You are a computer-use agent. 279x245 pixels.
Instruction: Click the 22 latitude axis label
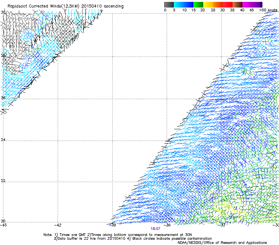pos(3,181)
